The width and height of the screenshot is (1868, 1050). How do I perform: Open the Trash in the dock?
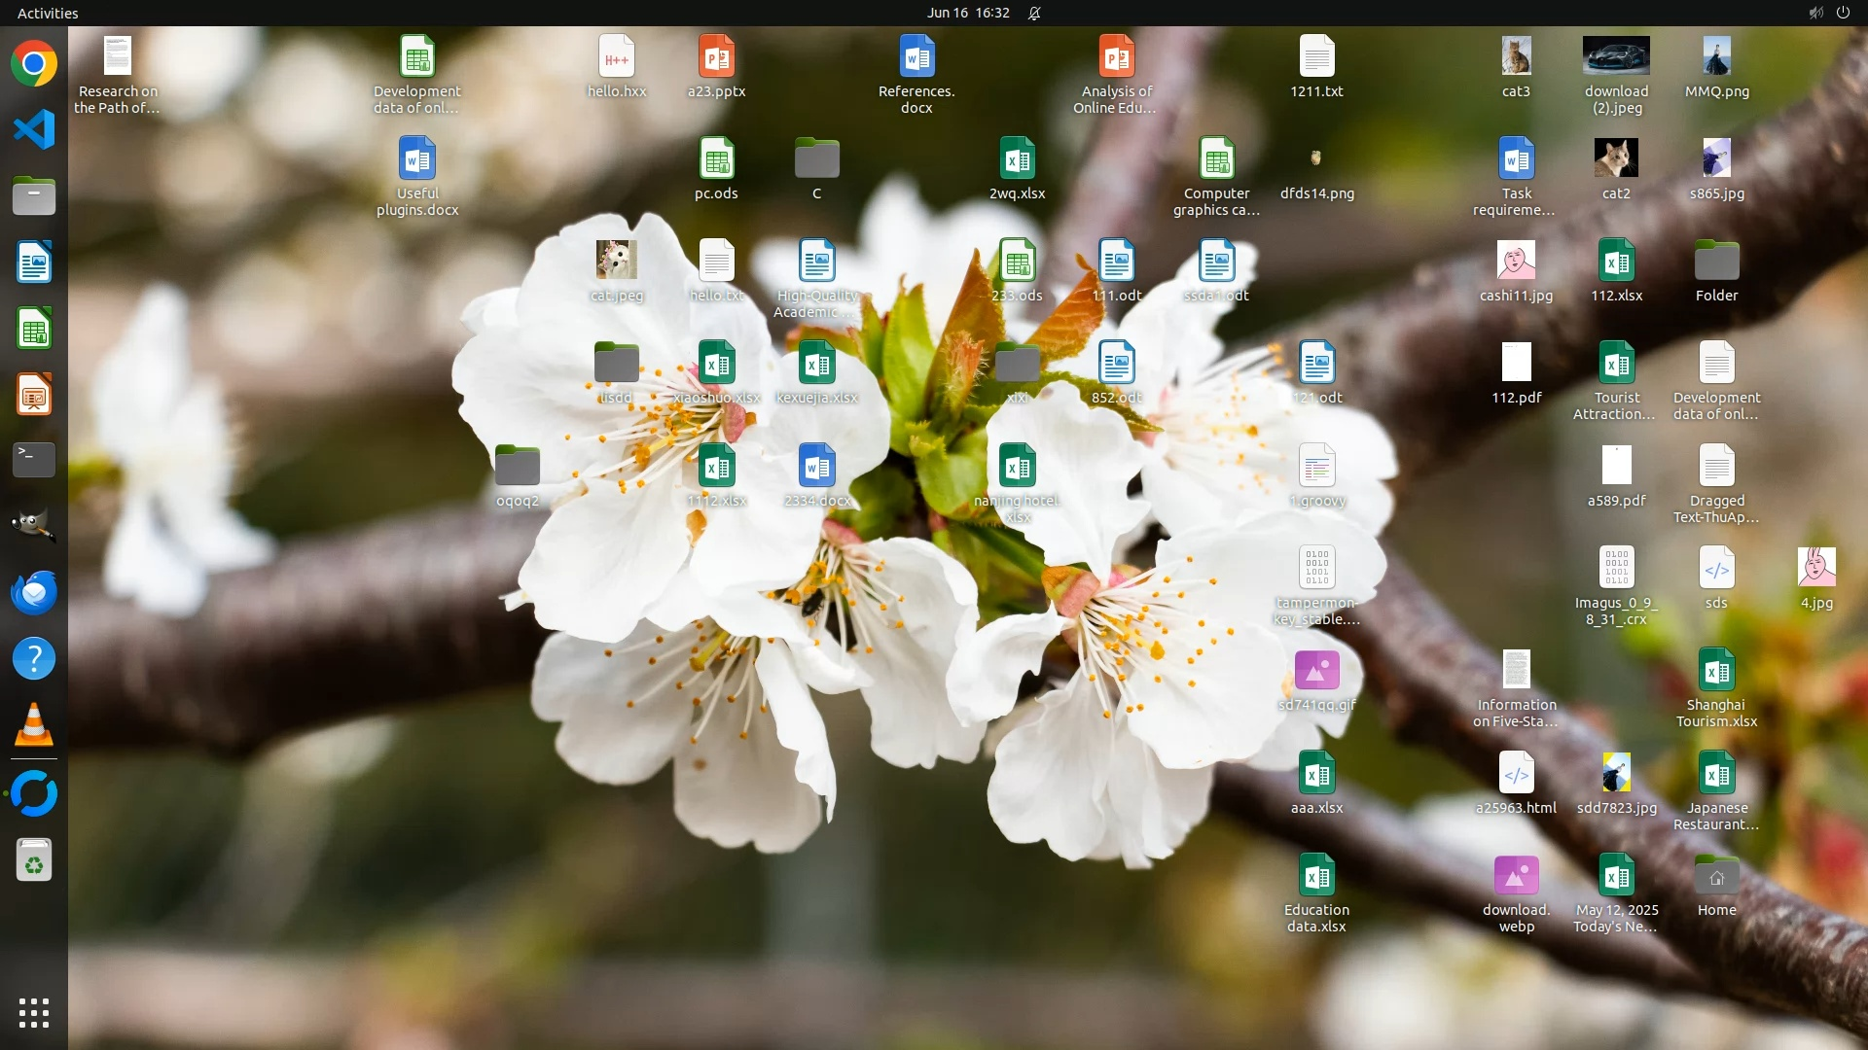[x=34, y=860]
